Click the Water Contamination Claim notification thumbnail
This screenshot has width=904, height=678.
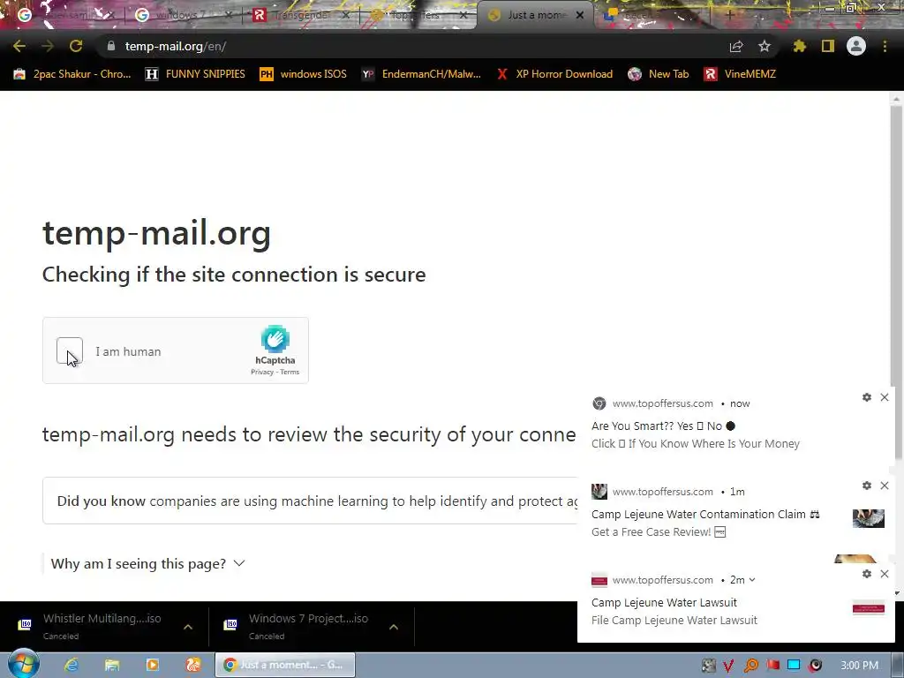tap(869, 518)
